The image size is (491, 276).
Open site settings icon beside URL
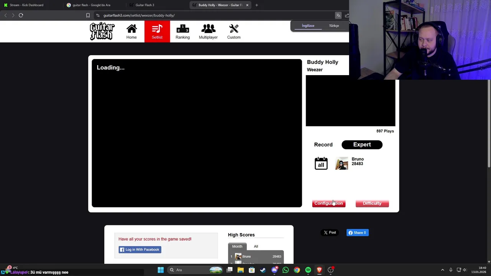tap(98, 15)
